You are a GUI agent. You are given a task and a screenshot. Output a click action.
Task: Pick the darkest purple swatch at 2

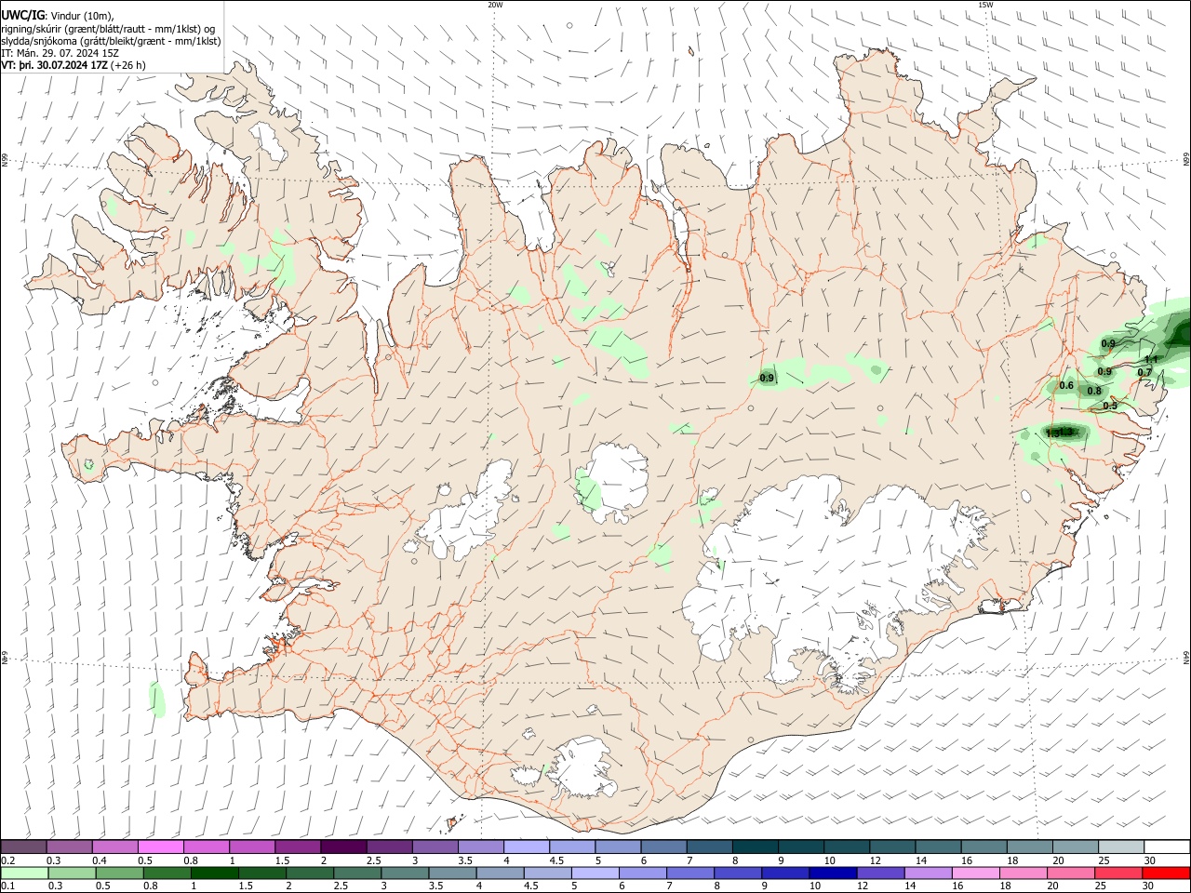point(343,846)
